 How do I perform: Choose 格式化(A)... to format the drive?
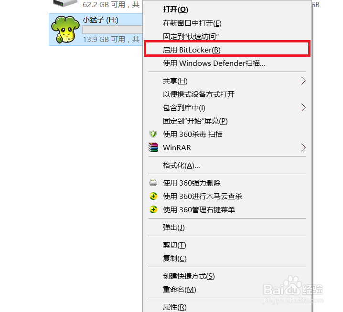point(227,166)
